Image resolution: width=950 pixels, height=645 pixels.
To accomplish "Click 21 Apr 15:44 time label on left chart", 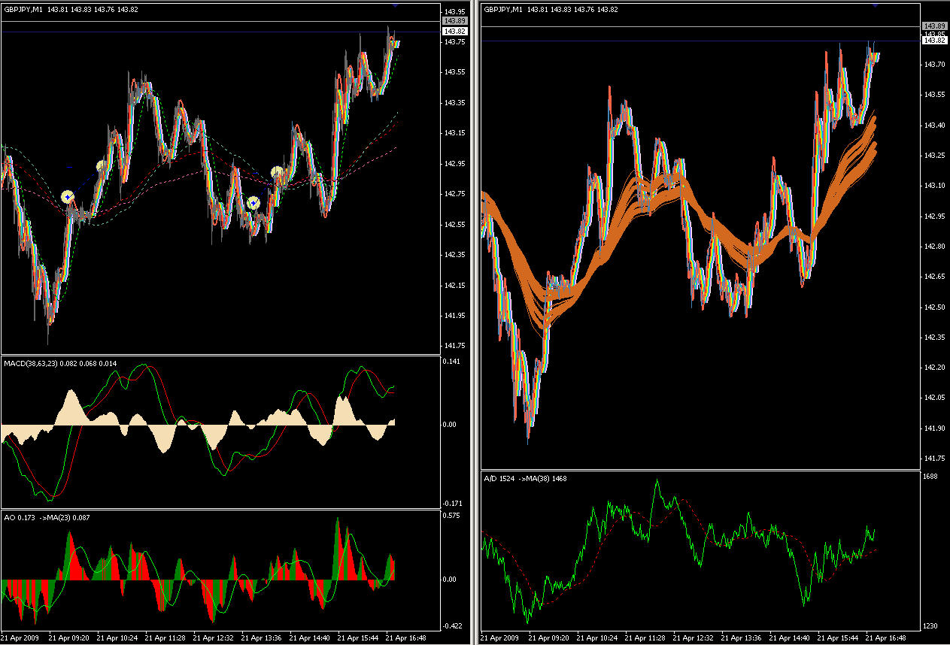I will click(x=357, y=637).
